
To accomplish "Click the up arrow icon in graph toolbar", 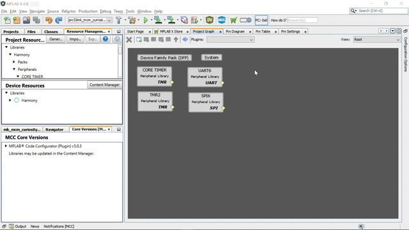I will [x=176, y=40].
